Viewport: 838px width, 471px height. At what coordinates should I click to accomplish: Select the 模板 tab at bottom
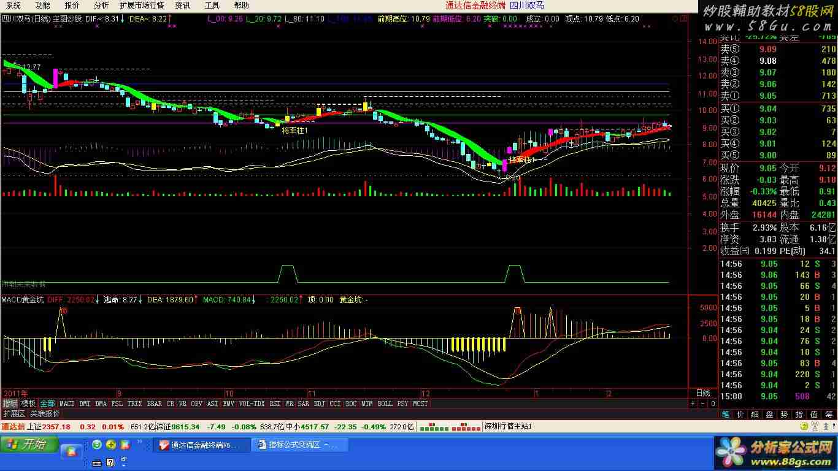[x=28, y=404]
